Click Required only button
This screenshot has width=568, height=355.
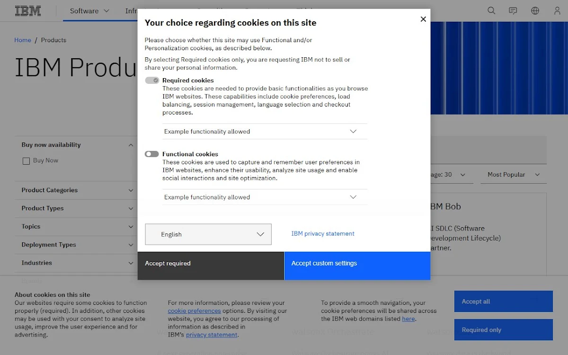pyautogui.click(x=504, y=330)
